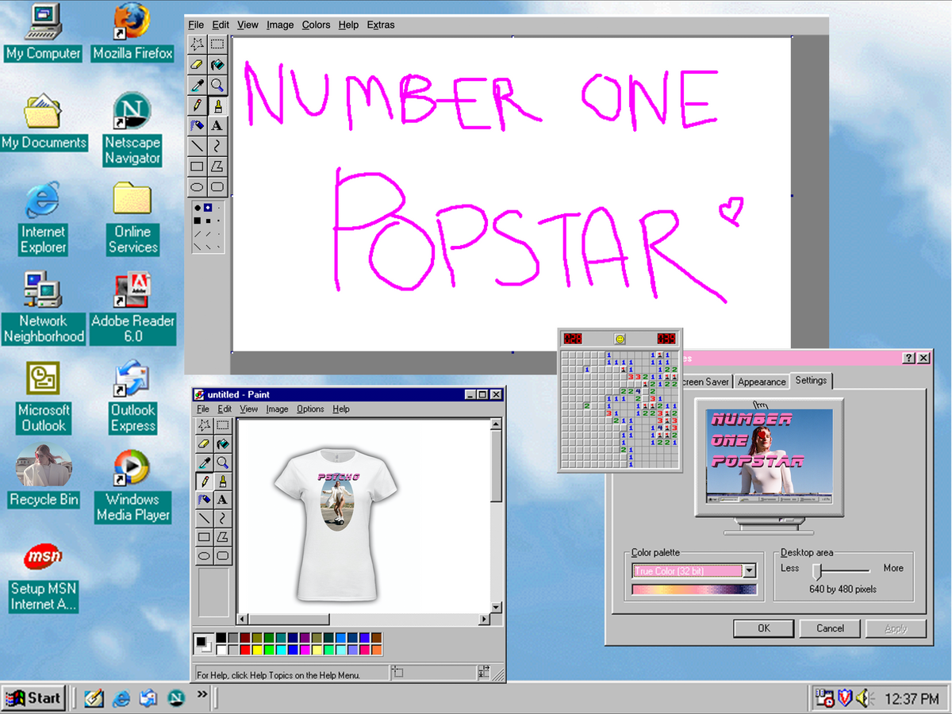952x714 pixels.
Task: Click the Adobe Reader 6.0 desktop icon
Action: (132, 308)
